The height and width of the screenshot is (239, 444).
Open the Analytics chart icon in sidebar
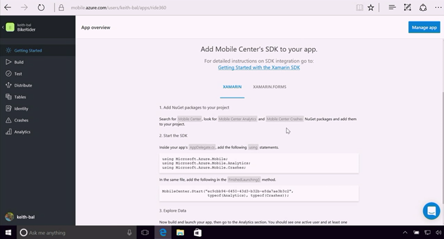8,132
